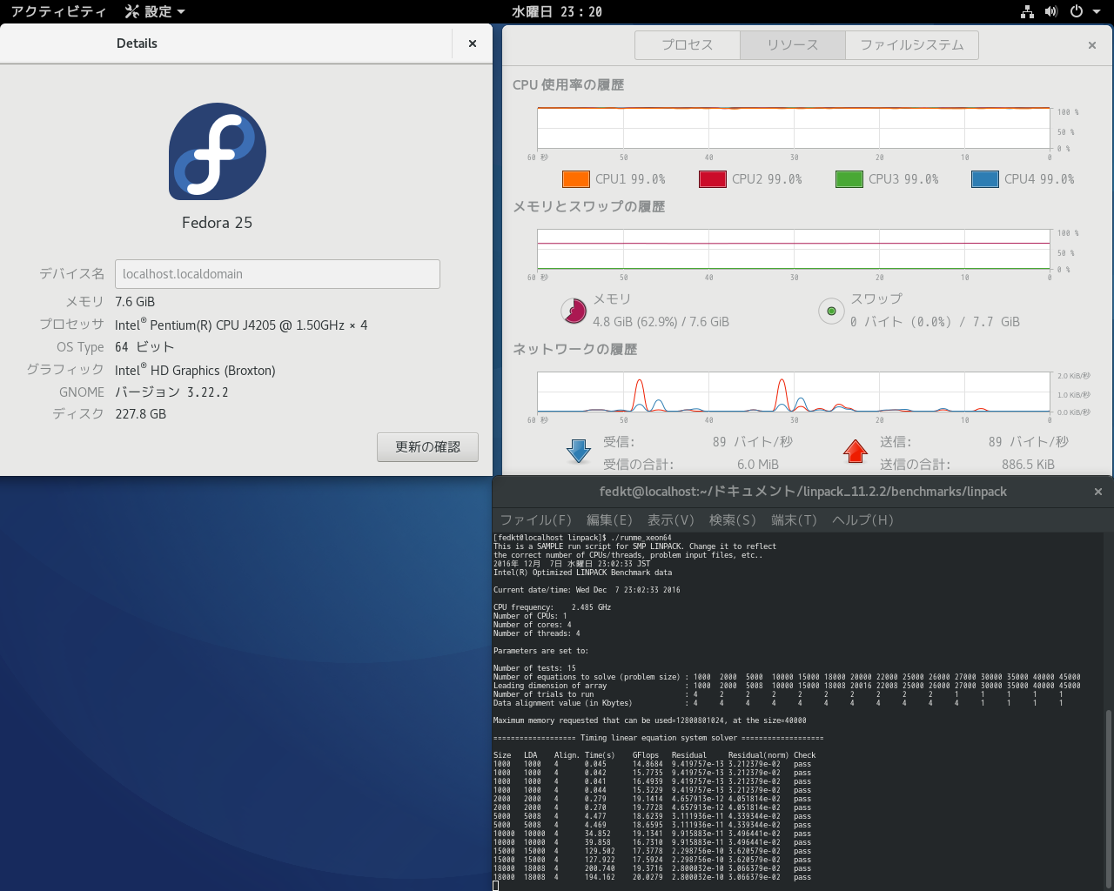Change the blue CPU4 color swatch
The width and height of the screenshot is (1114, 891).
pos(985,179)
